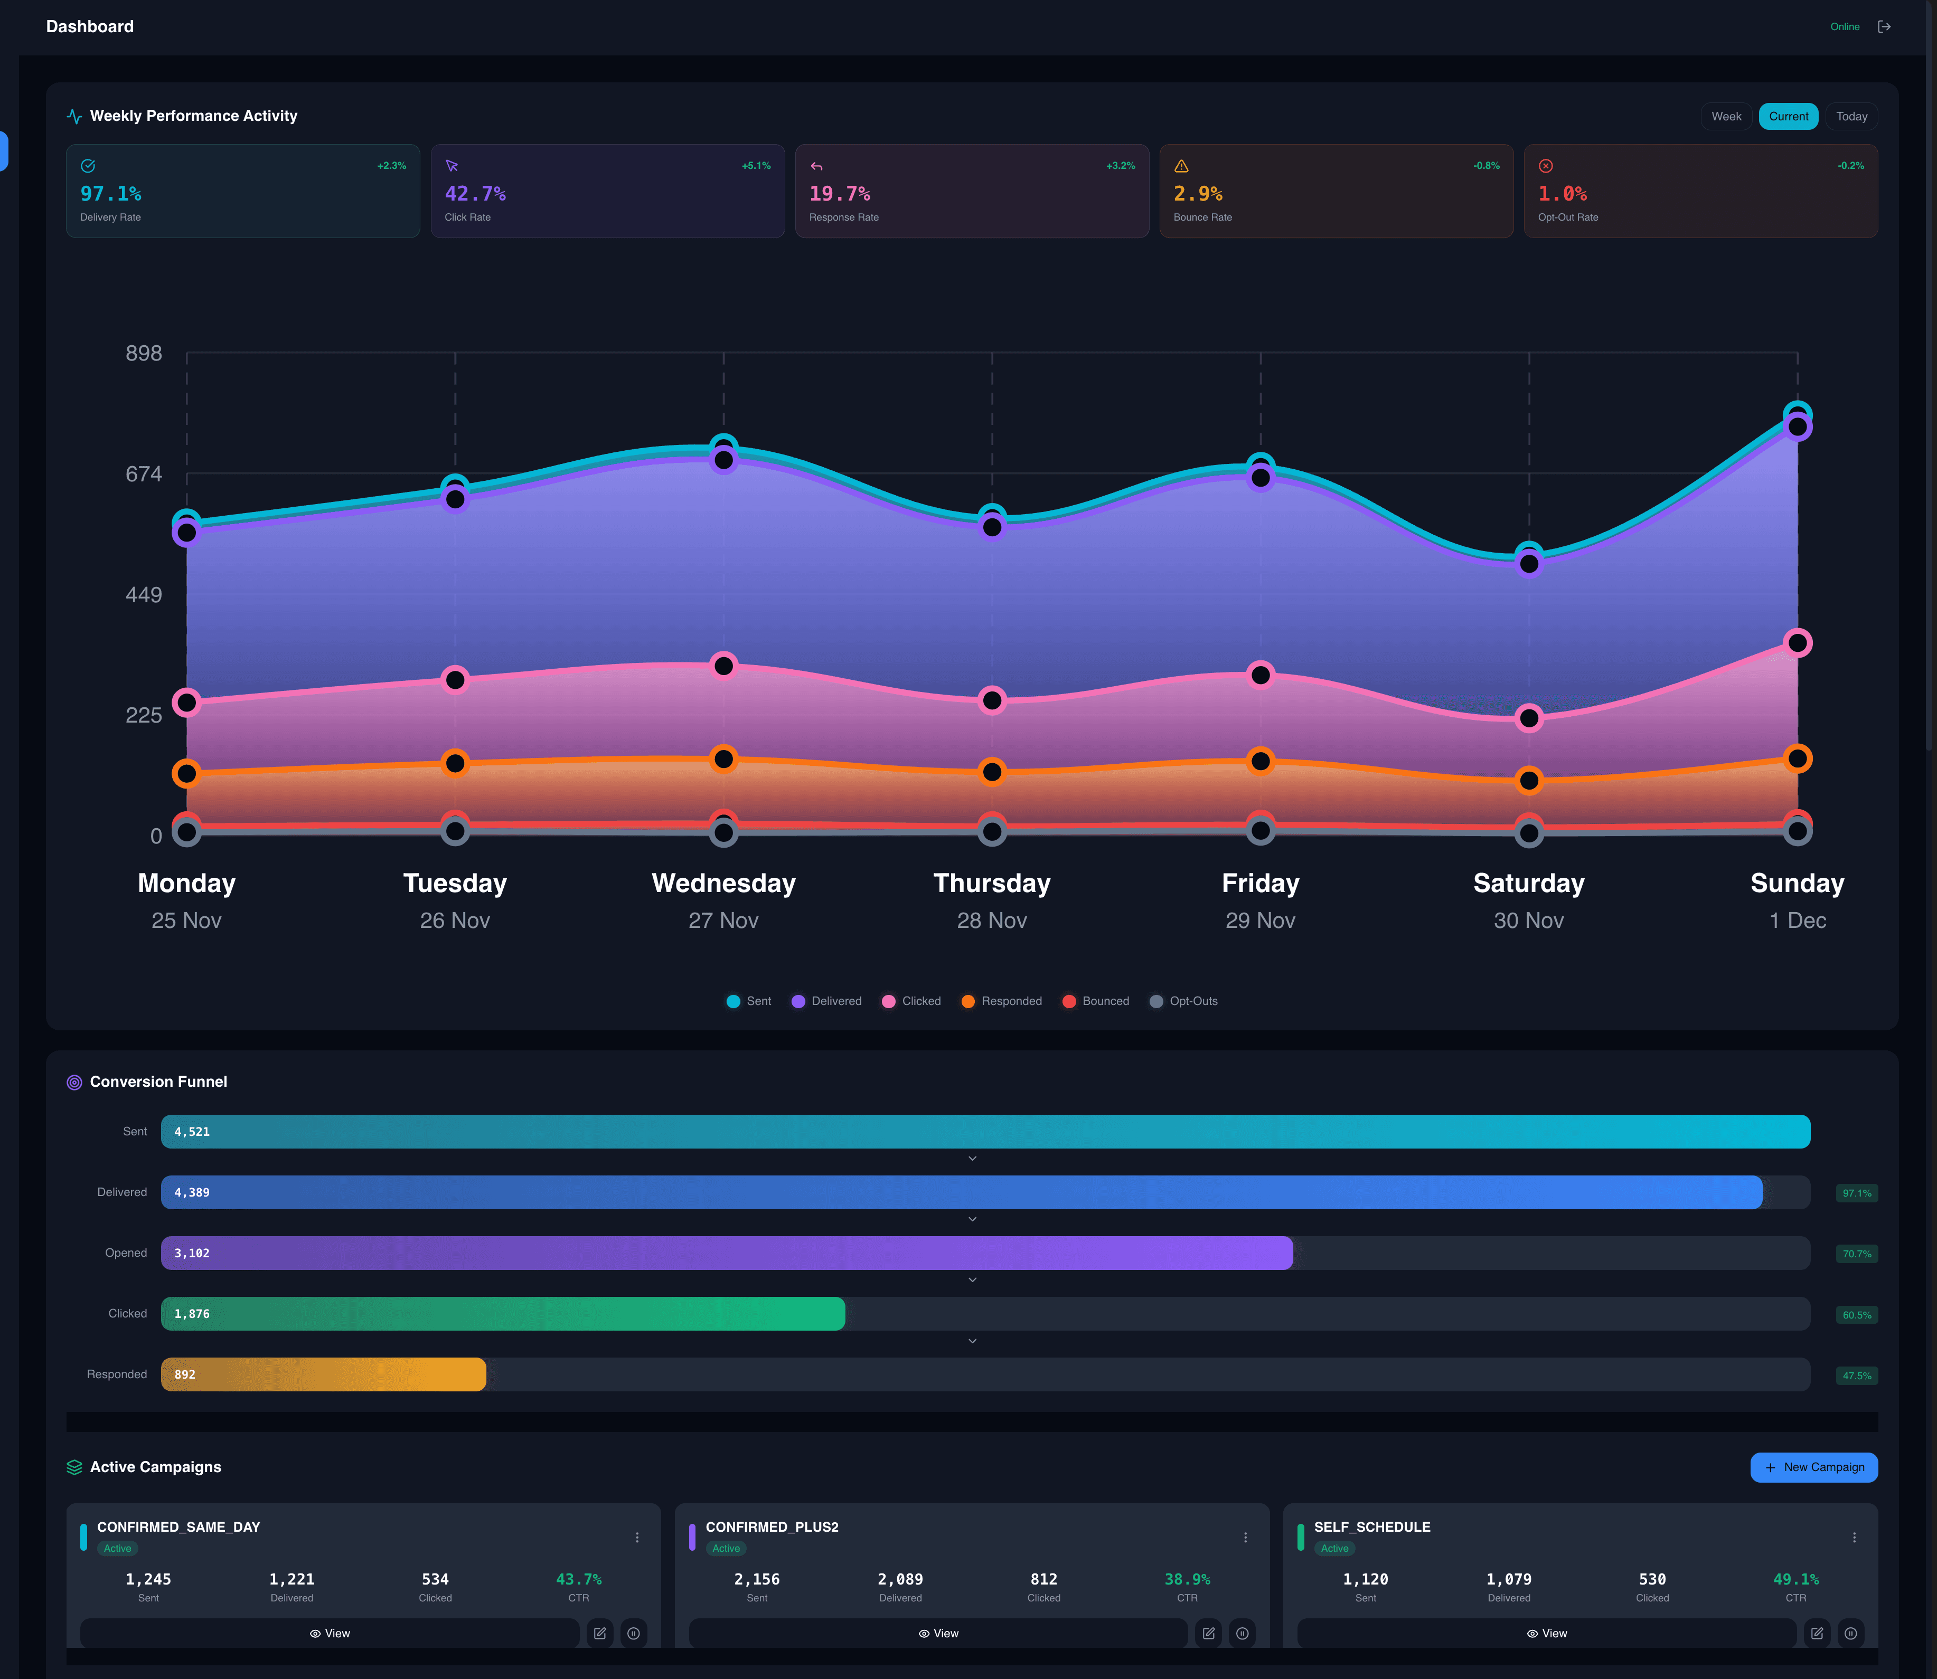Toggle the Delivered series in the chart legend

[826, 1002]
